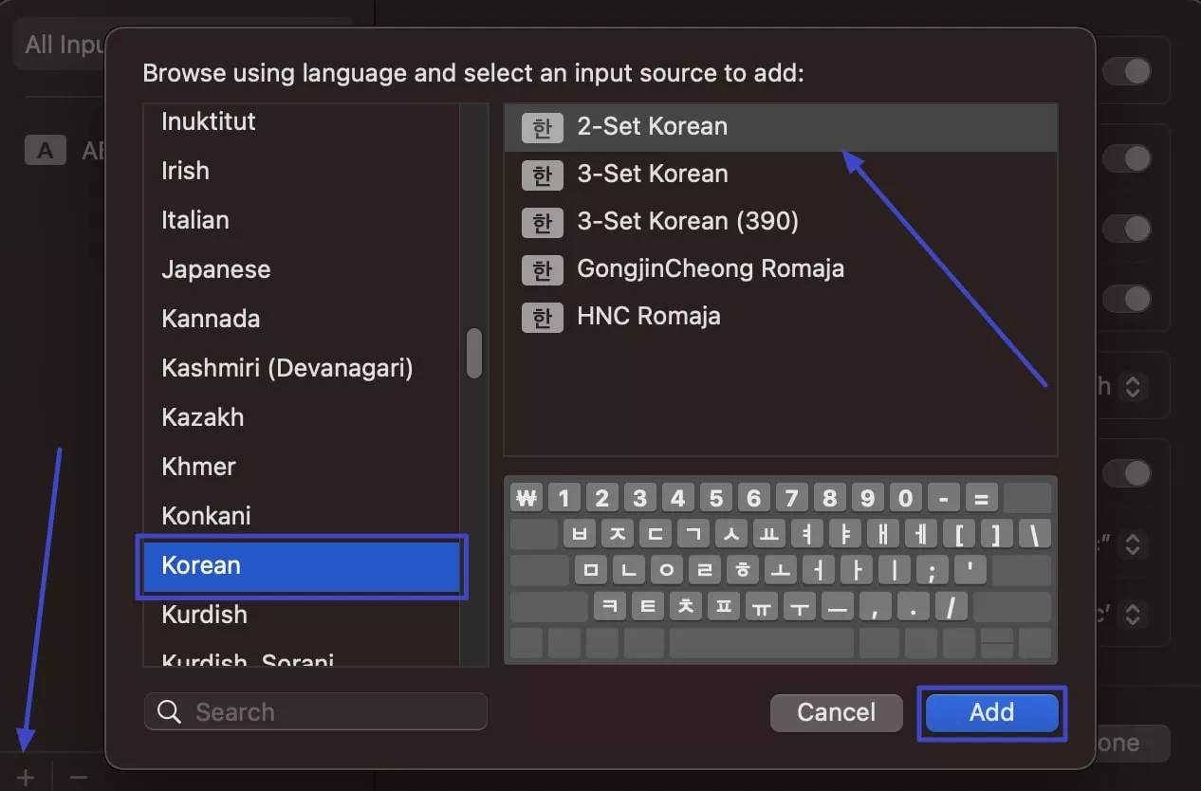Click the Hangul icon next to GongjinCheong Romaja

click(x=541, y=269)
